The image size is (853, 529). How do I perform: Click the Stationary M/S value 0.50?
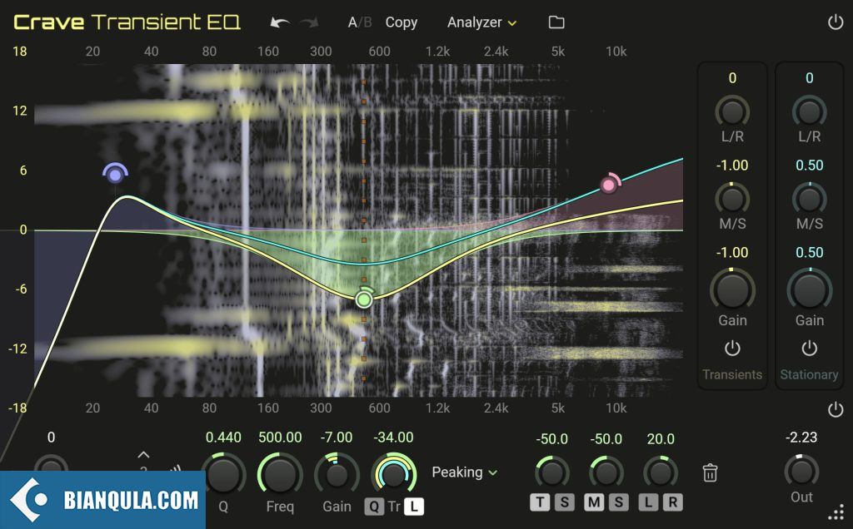pos(810,166)
